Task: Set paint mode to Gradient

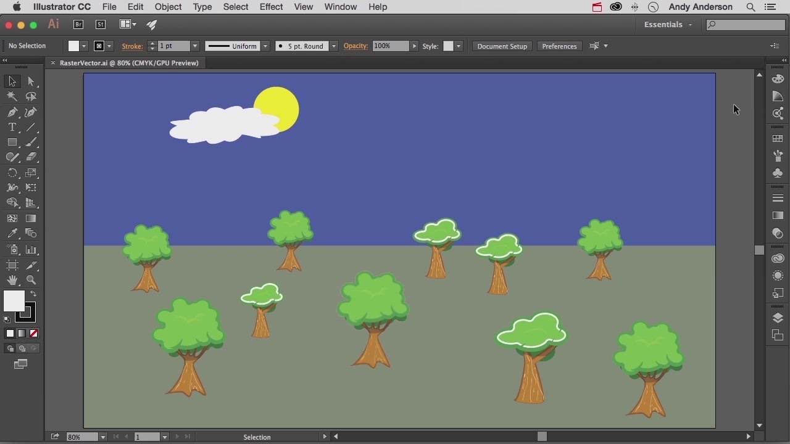Action: point(22,334)
